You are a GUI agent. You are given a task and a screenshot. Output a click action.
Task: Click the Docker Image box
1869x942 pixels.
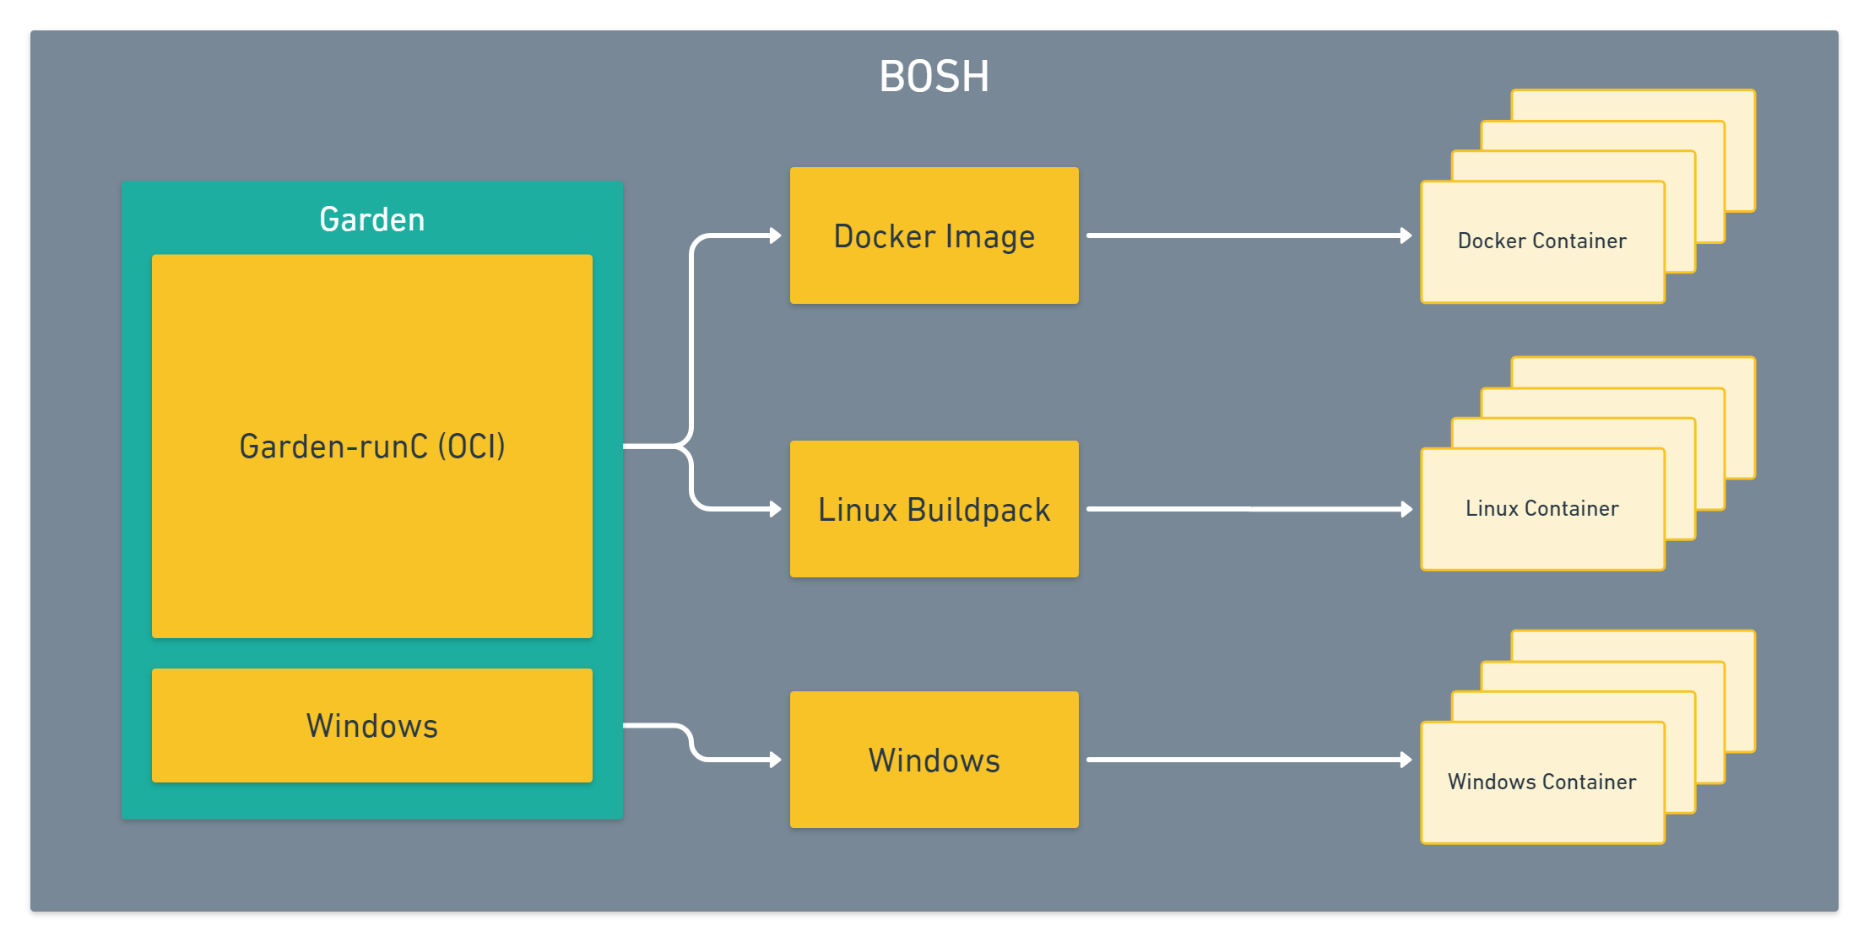pos(934,235)
